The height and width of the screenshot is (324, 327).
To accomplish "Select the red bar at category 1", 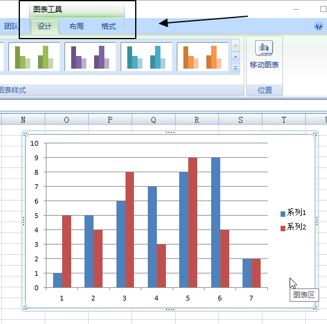I will (66, 251).
